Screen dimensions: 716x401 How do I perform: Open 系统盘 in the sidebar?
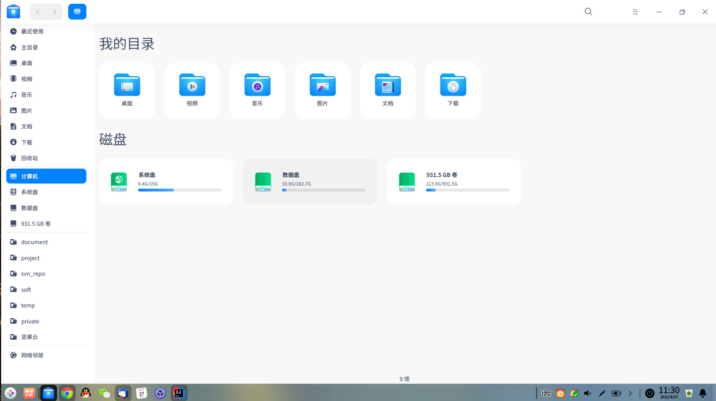pyautogui.click(x=46, y=192)
